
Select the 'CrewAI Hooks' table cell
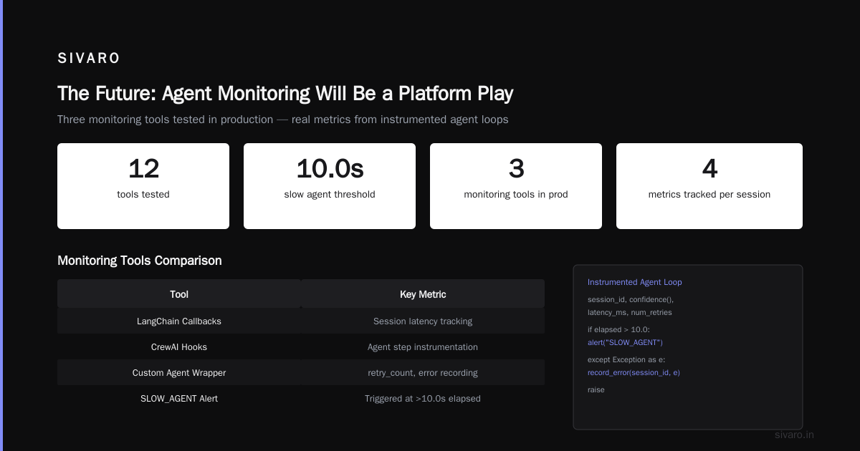coord(179,347)
